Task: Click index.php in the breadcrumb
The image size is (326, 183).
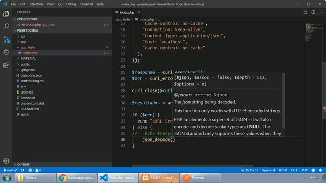Action: coord(145,19)
